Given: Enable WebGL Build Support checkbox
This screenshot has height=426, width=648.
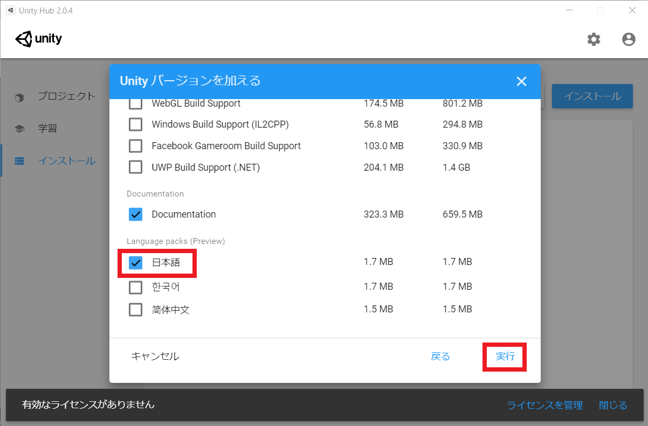Looking at the screenshot, I should click(x=135, y=103).
